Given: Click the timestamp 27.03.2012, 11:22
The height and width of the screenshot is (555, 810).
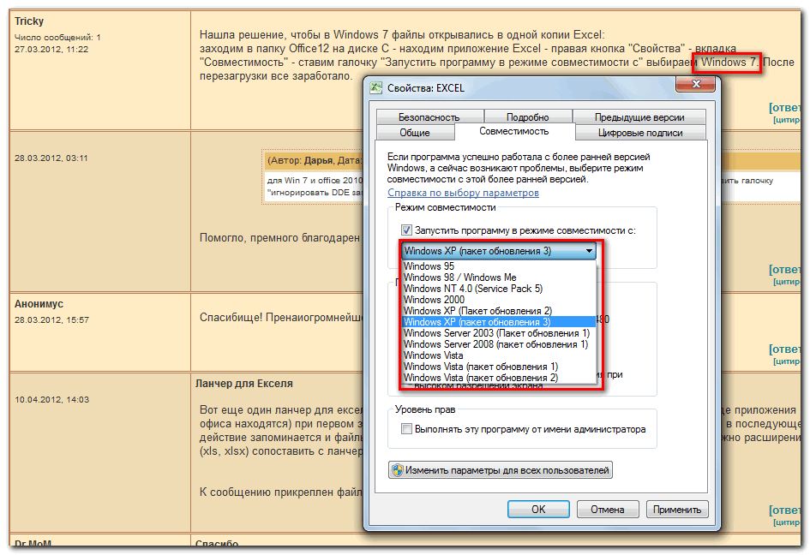Looking at the screenshot, I should click(51, 50).
